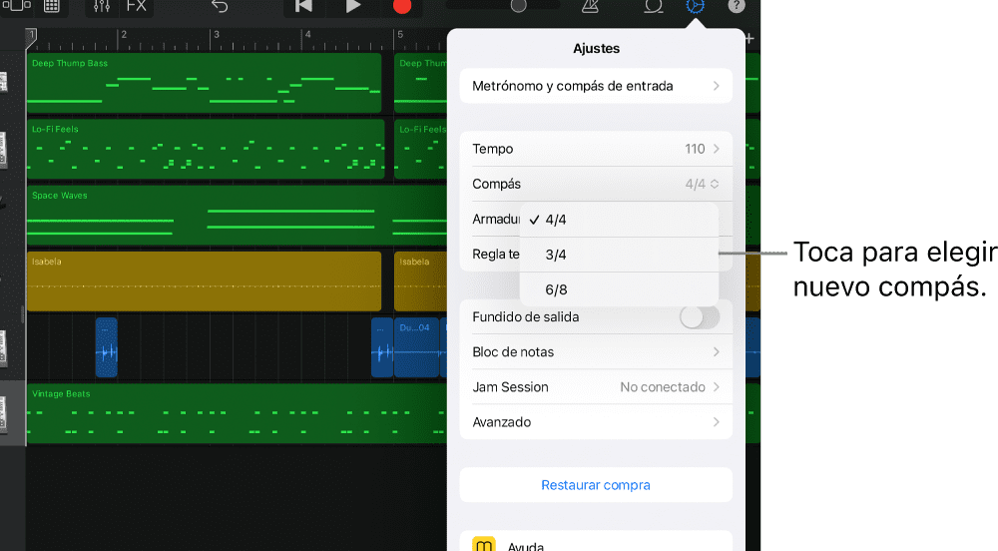Screen dimensions: 998x551
Task: Click the playhead marker at bar 1
Action: pyautogui.click(x=31, y=38)
